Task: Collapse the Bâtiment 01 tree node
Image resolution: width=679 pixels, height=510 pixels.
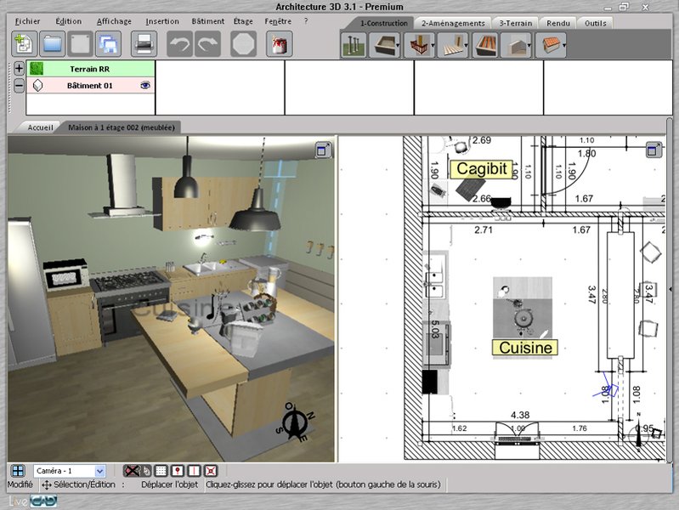Action: tap(19, 85)
